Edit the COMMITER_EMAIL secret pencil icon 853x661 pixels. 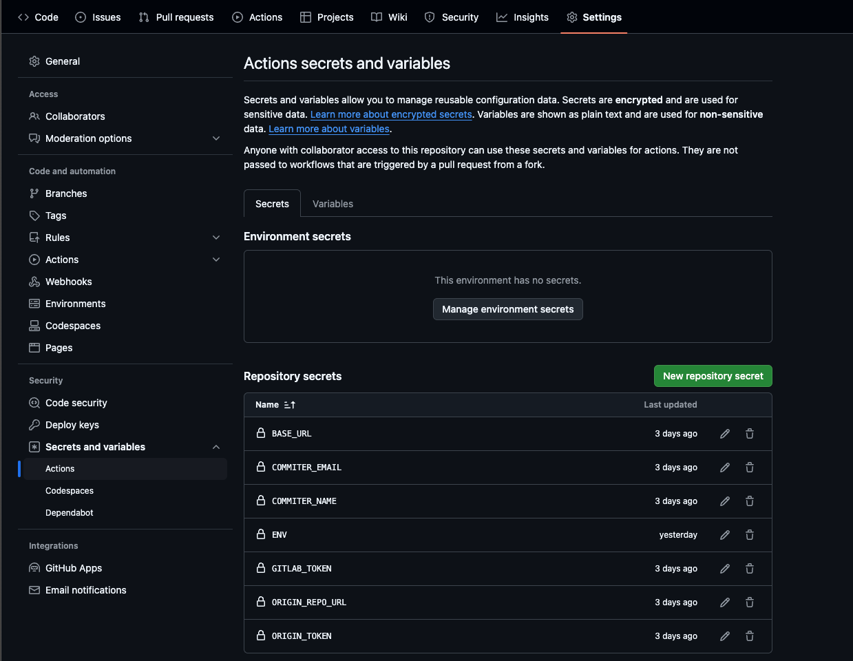(725, 468)
